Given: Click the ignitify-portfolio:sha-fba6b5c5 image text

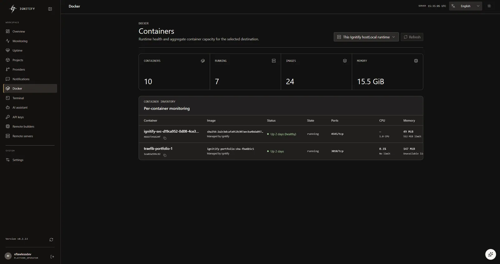Looking at the screenshot, I should pos(230,149).
